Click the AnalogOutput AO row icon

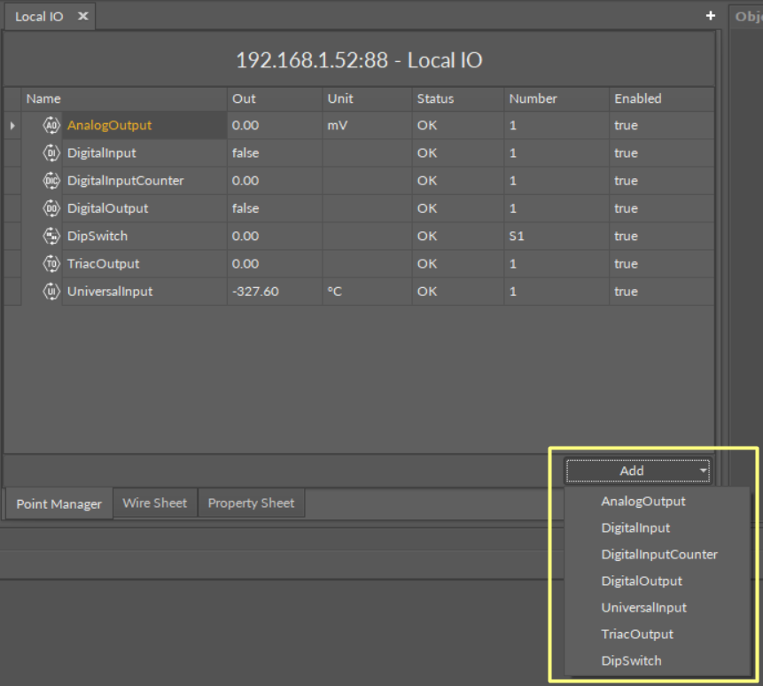[x=51, y=125]
